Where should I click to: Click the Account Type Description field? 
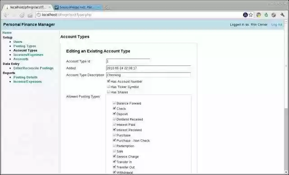(149, 75)
